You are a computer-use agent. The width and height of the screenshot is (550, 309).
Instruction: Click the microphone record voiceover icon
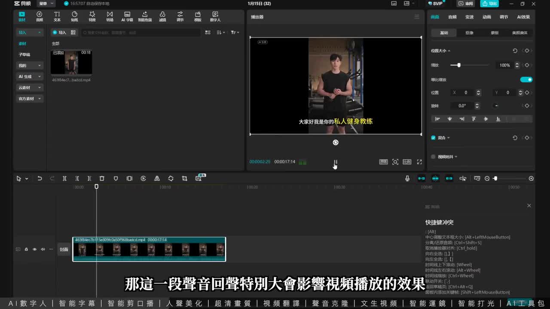tap(407, 179)
